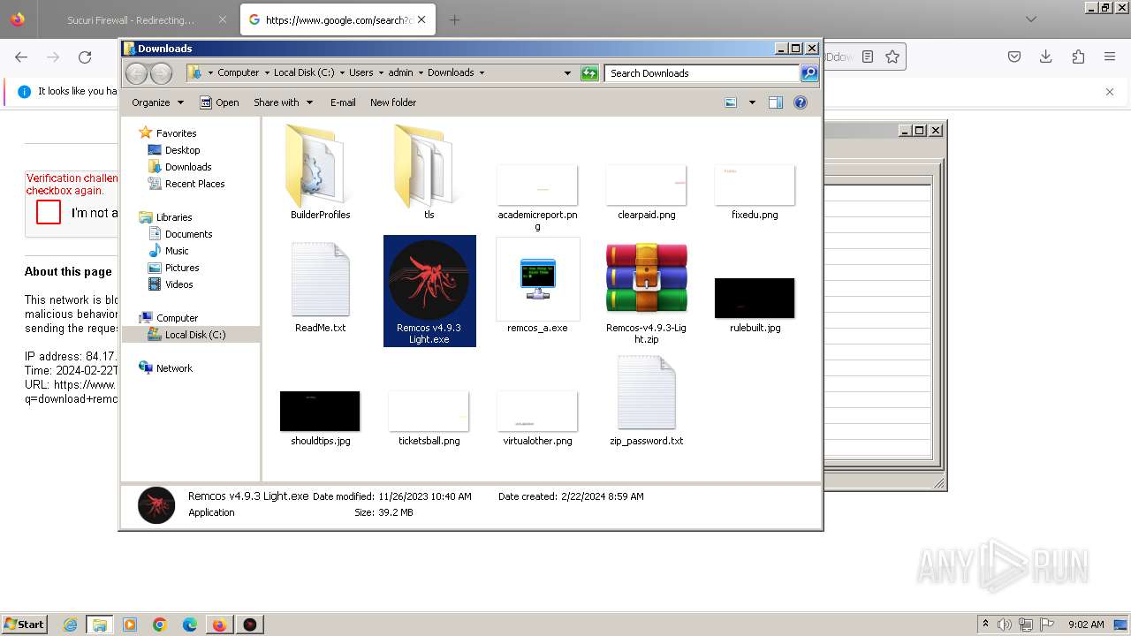
Task: Select Downloads in navigation pane
Action: tap(188, 167)
